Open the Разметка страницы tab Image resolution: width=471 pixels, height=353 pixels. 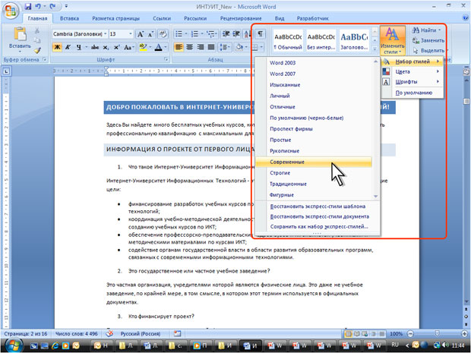115,18
